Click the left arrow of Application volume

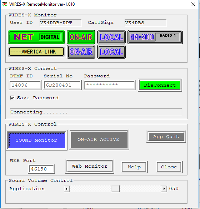pos(67,189)
